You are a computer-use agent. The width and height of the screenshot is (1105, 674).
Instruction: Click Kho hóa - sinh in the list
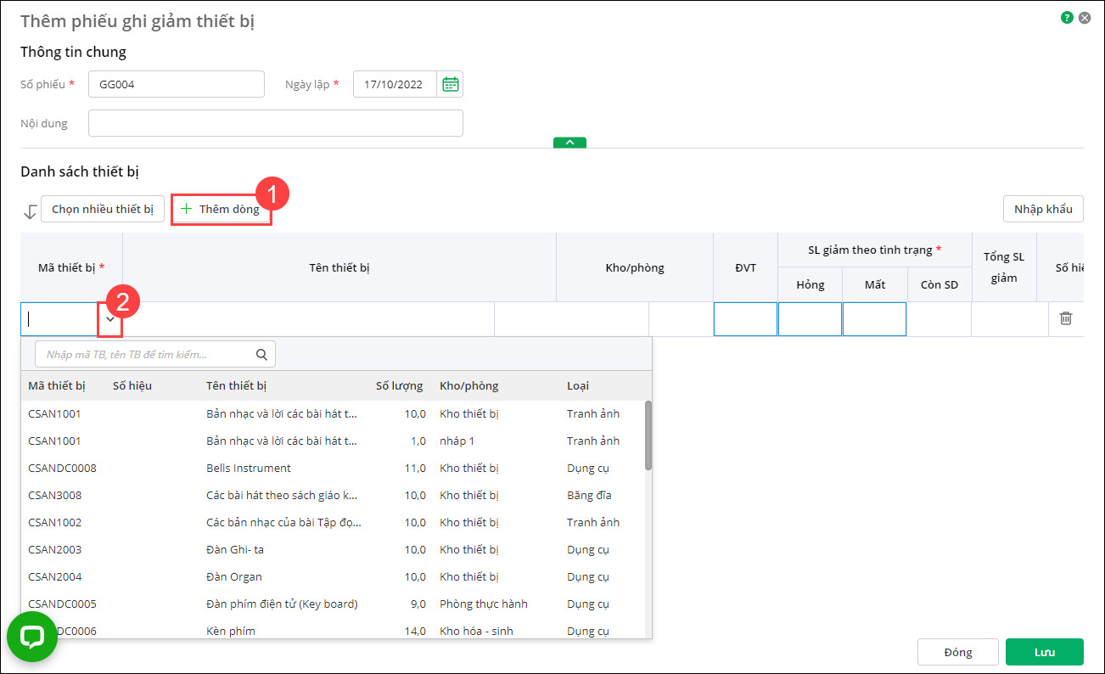(476, 631)
